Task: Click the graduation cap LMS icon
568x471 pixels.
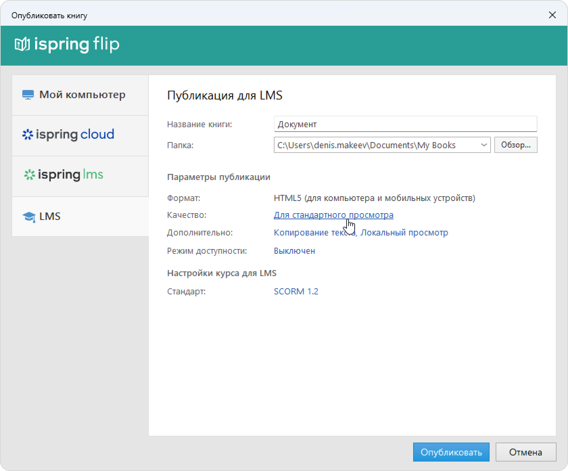Action: coord(29,217)
